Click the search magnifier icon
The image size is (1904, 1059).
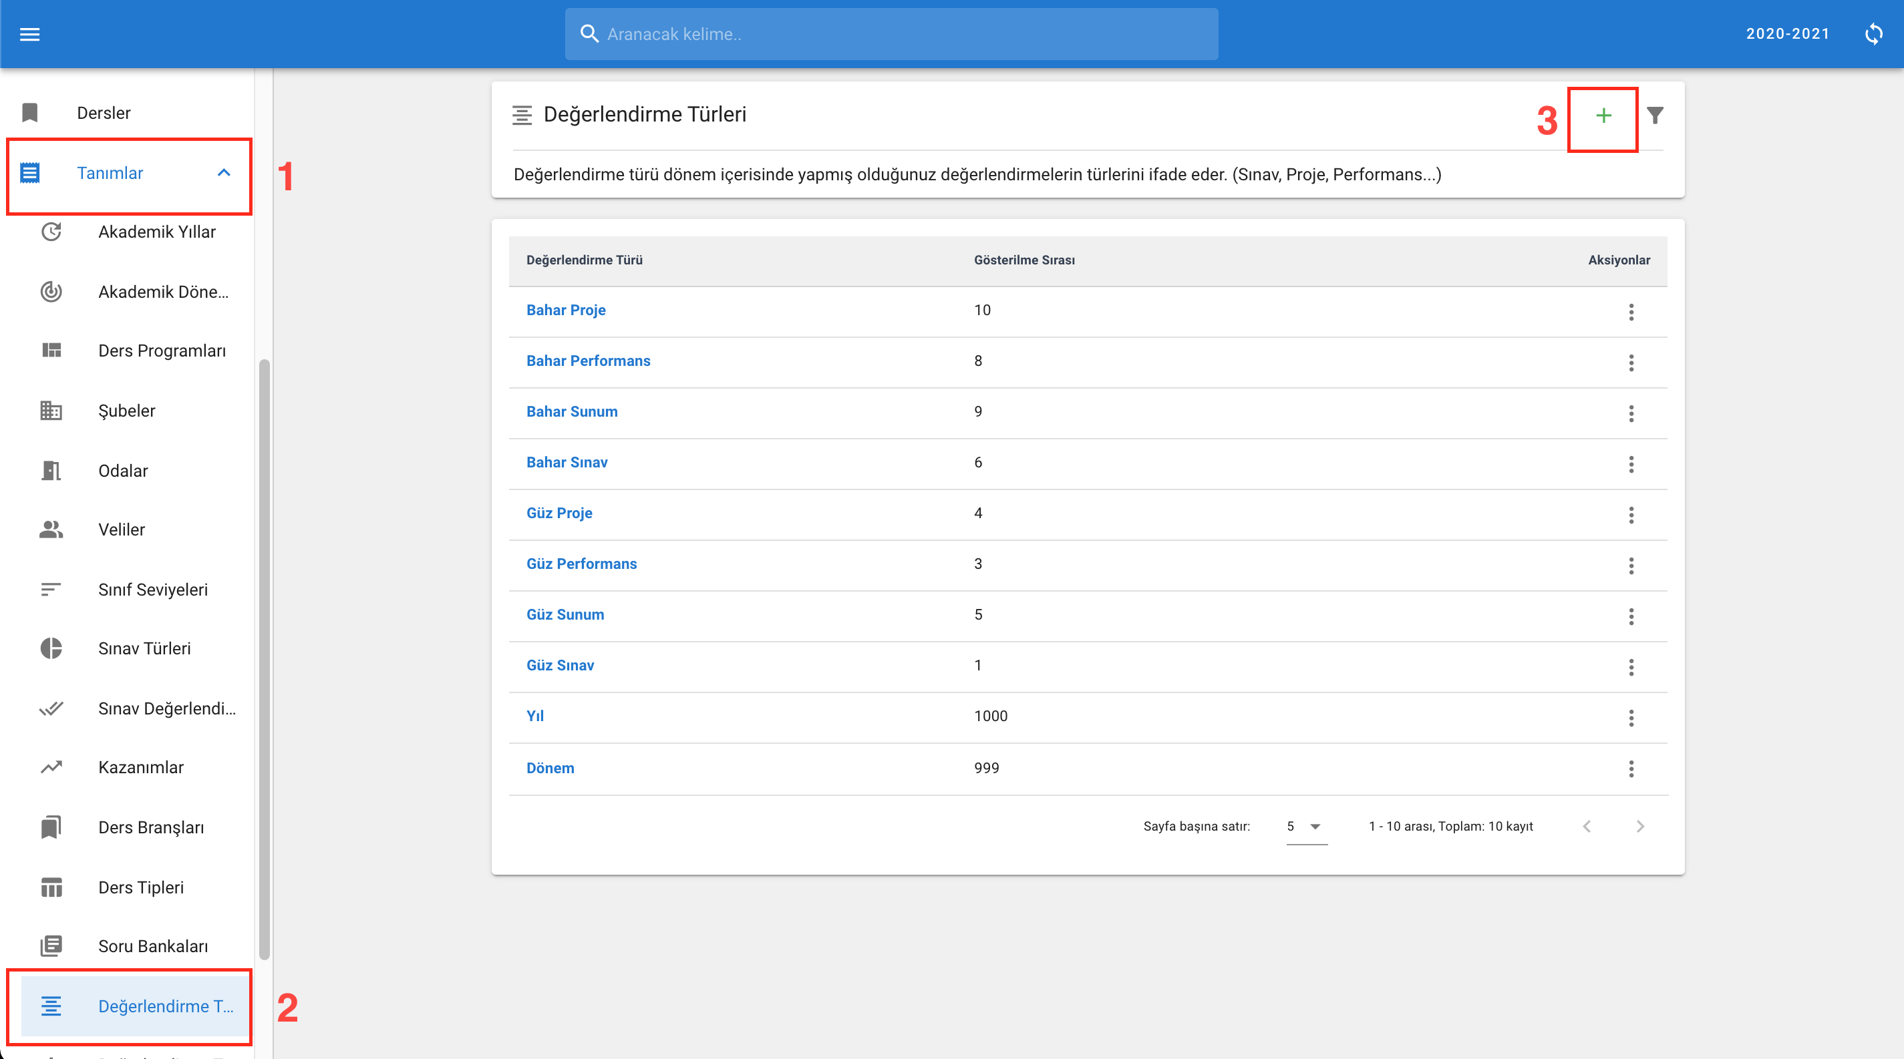click(589, 34)
